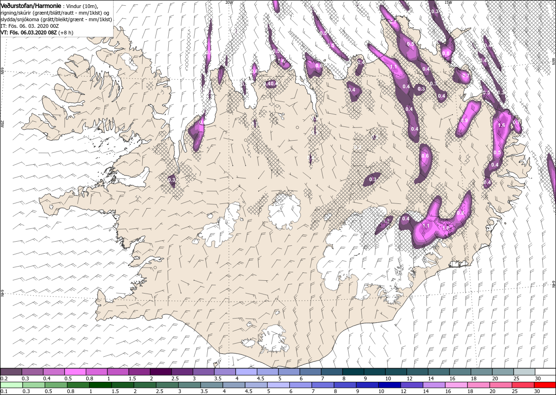The image size is (556, 395).
Task: Pick lower legend swatch between 10 and 12
Action: 389,386
